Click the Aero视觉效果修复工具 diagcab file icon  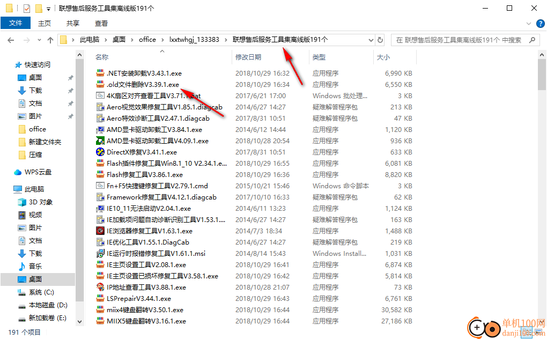[100, 107]
